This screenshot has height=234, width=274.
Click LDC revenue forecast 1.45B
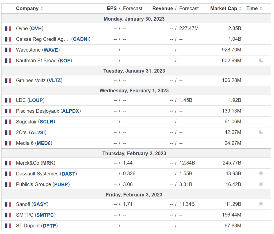[186, 100]
